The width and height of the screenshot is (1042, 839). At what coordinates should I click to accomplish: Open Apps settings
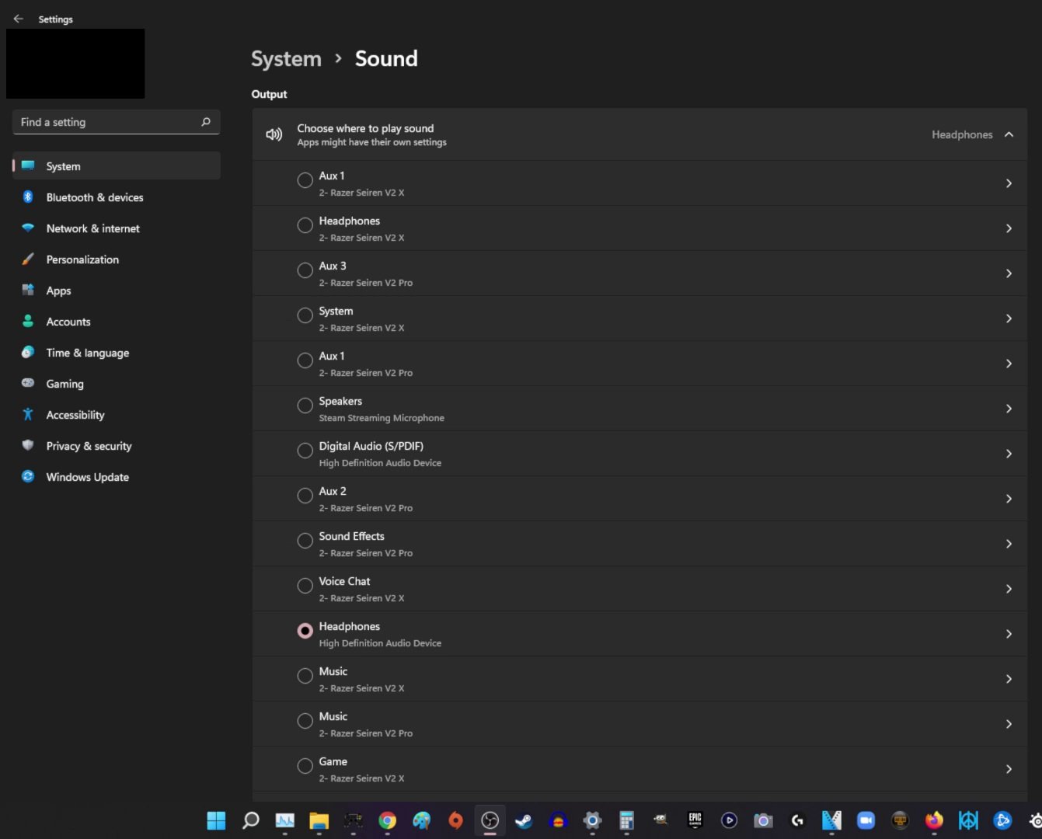tap(117, 291)
